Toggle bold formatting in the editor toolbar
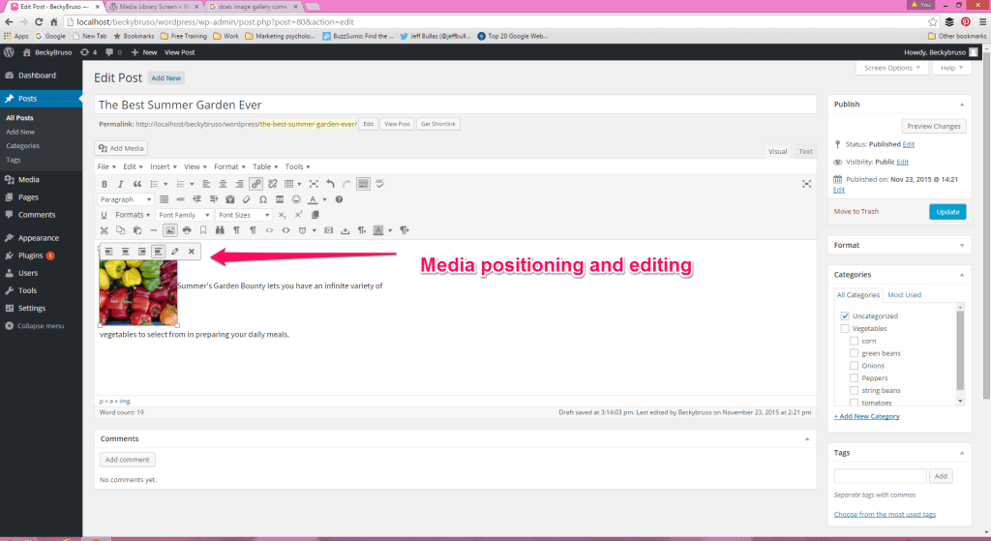The height and width of the screenshot is (541, 991). [x=105, y=184]
